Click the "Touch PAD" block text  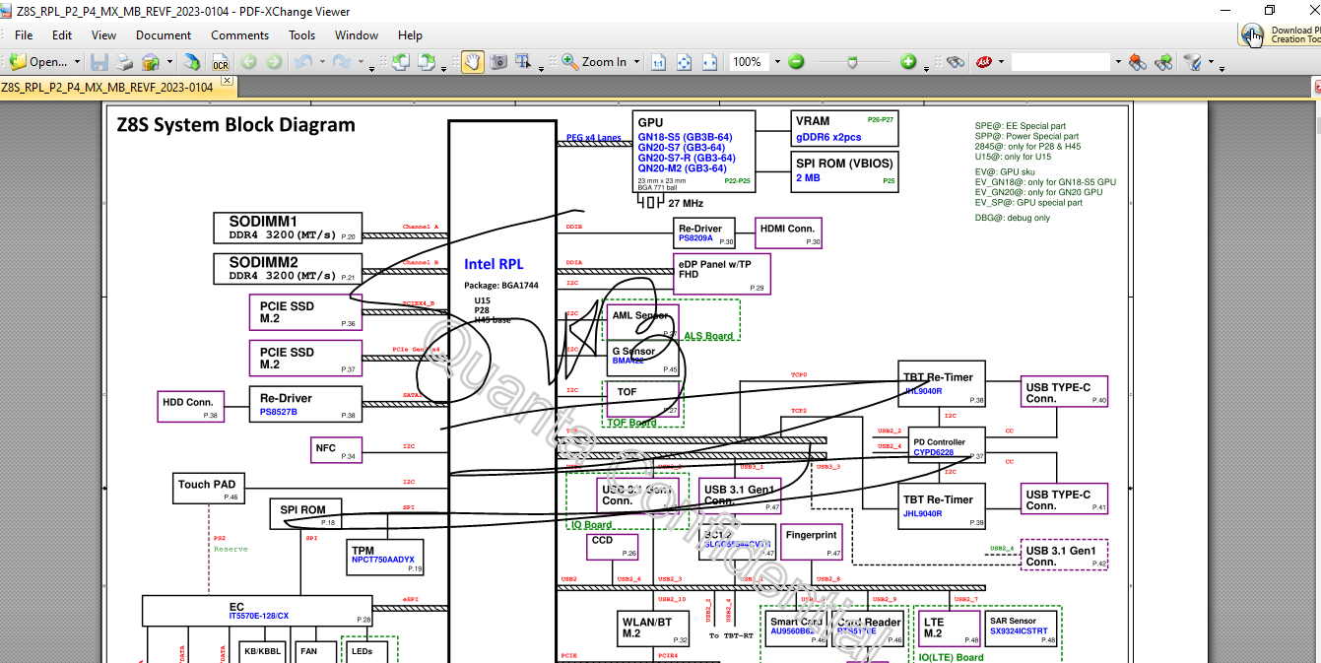point(207,484)
